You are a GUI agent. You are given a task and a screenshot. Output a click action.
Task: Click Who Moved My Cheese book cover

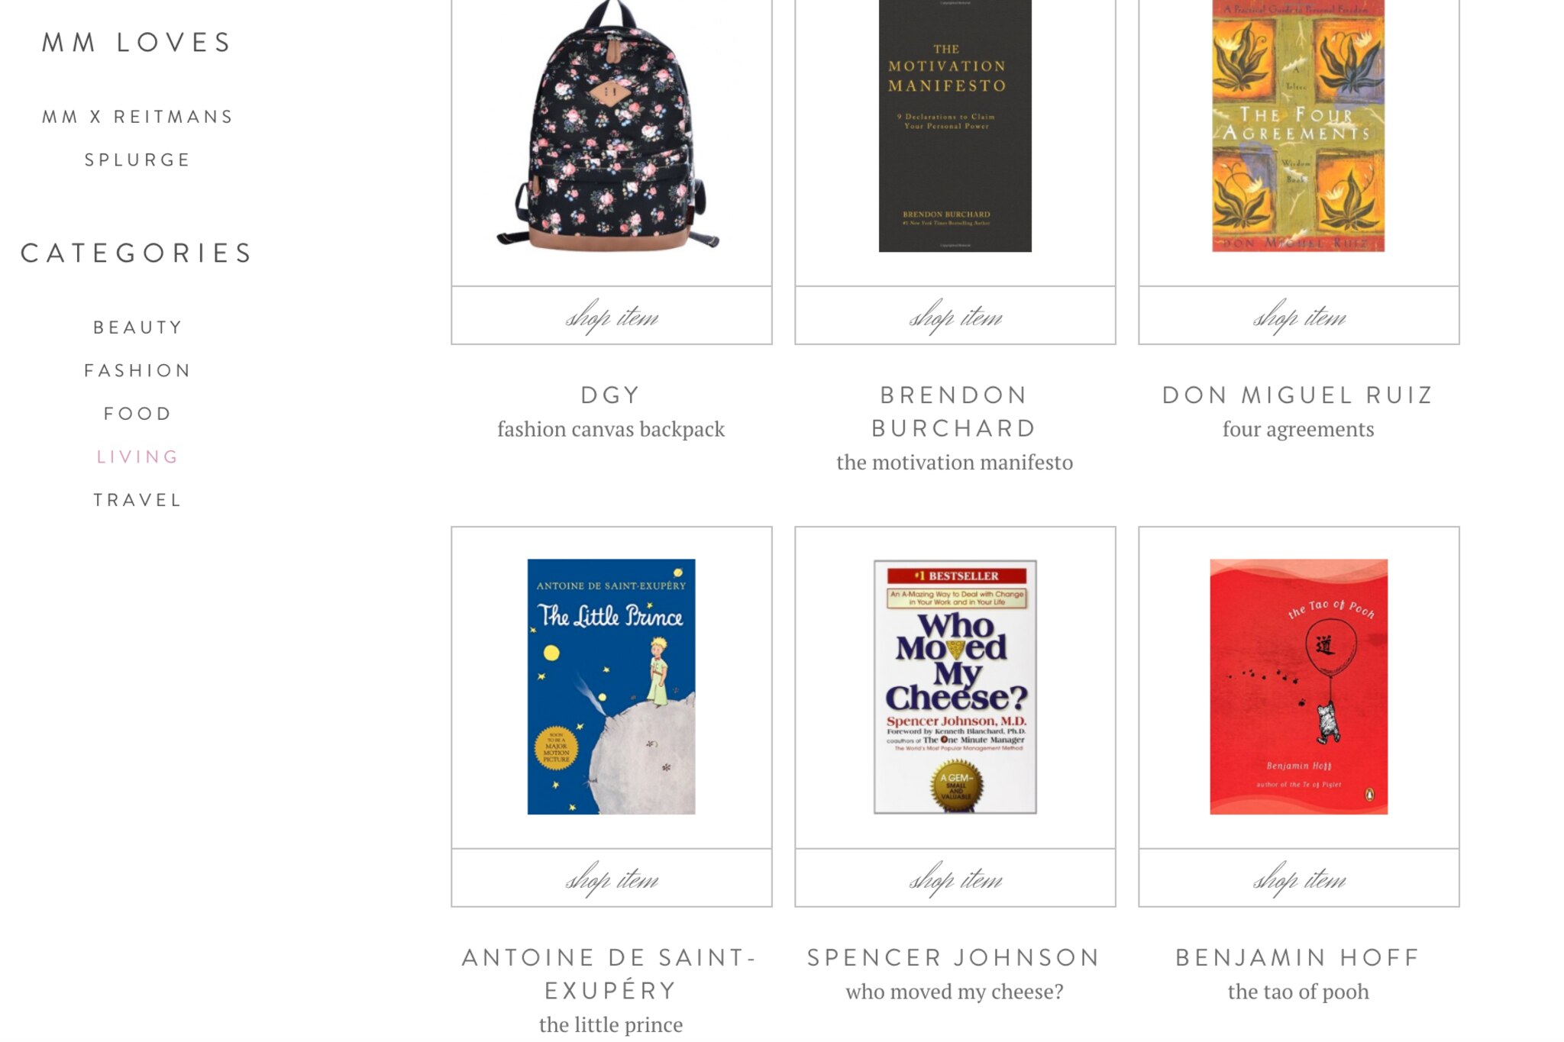955,686
